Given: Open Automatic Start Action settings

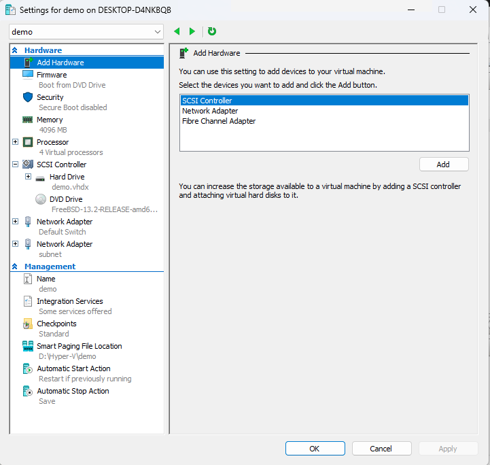Looking at the screenshot, I should [74, 368].
